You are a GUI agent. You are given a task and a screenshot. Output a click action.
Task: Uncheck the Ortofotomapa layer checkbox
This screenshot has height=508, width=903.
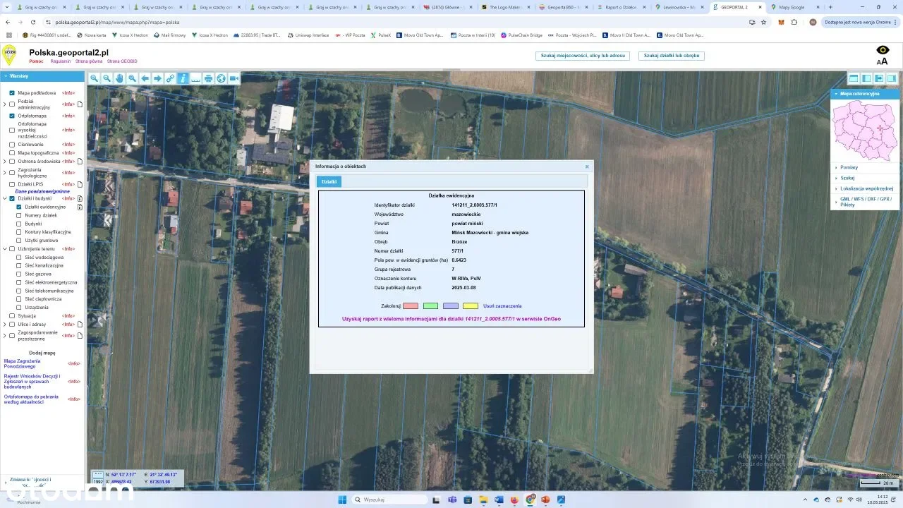tap(12, 116)
